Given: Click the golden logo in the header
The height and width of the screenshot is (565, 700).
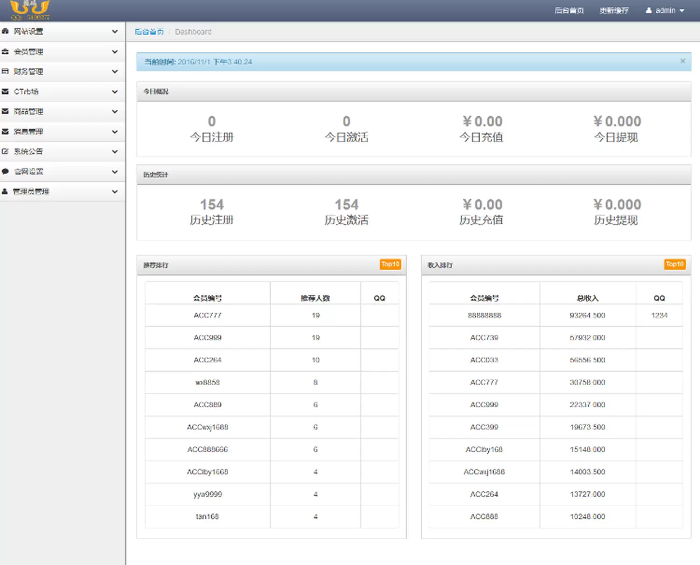Looking at the screenshot, I should tap(30, 10).
